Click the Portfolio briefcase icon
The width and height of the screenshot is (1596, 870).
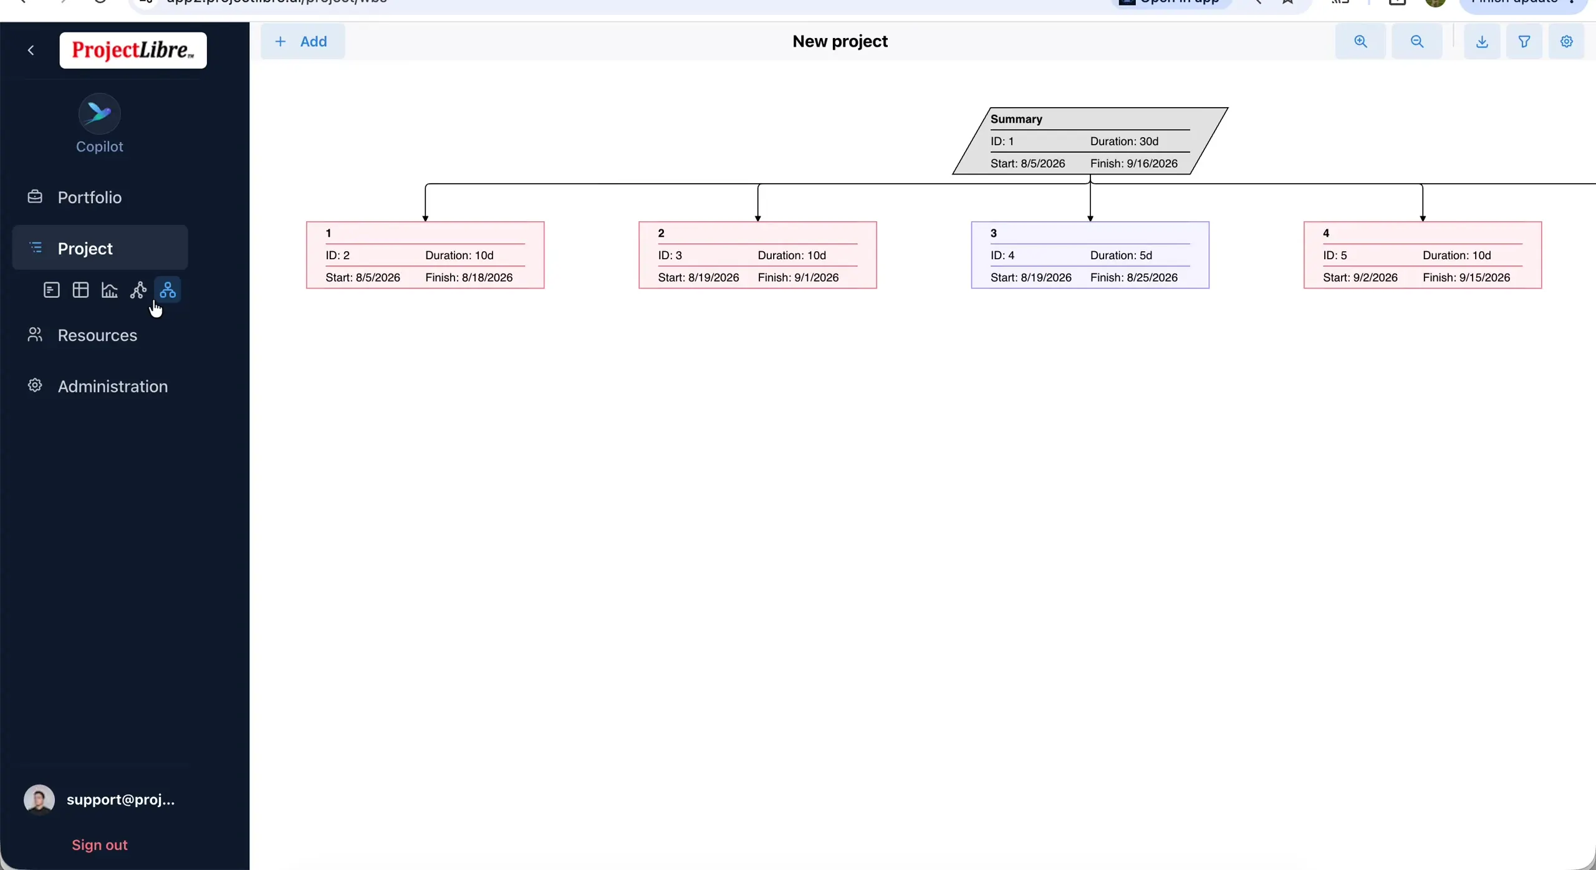pyautogui.click(x=35, y=197)
